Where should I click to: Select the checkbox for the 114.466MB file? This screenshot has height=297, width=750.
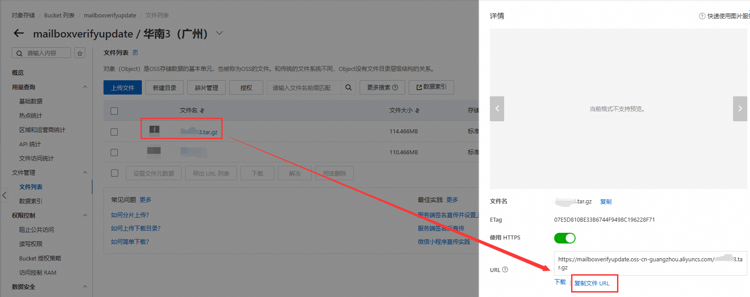(x=114, y=132)
